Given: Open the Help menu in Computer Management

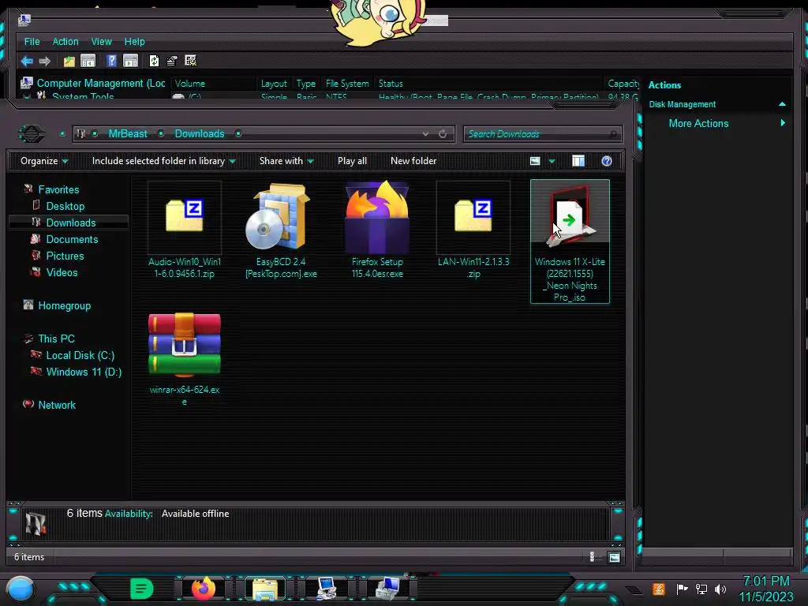Looking at the screenshot, I should pos(134,42).
